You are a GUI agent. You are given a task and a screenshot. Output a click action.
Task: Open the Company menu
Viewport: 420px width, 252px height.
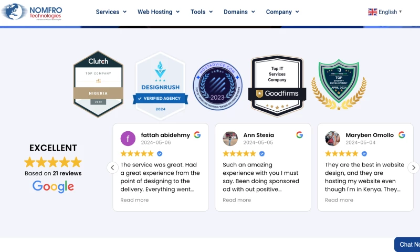click(x=282, y=12)
